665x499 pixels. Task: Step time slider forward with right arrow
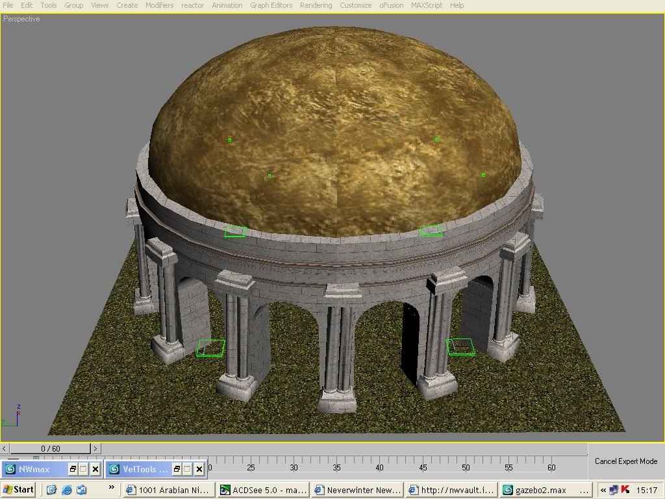(x=95, y=448)
